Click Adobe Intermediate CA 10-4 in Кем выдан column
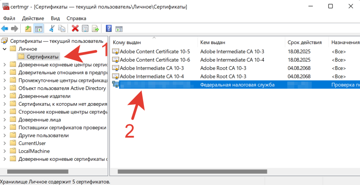The image size is (360, 185). point(232,60)
